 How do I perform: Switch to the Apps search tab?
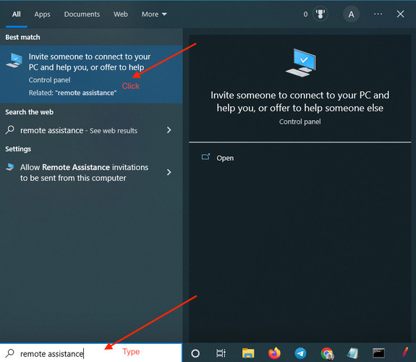click(42, 14)
